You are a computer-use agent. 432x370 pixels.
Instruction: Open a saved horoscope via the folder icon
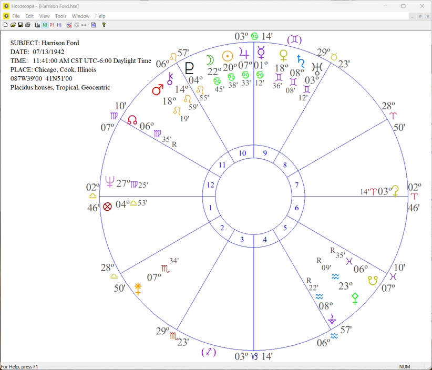(12, 25)
